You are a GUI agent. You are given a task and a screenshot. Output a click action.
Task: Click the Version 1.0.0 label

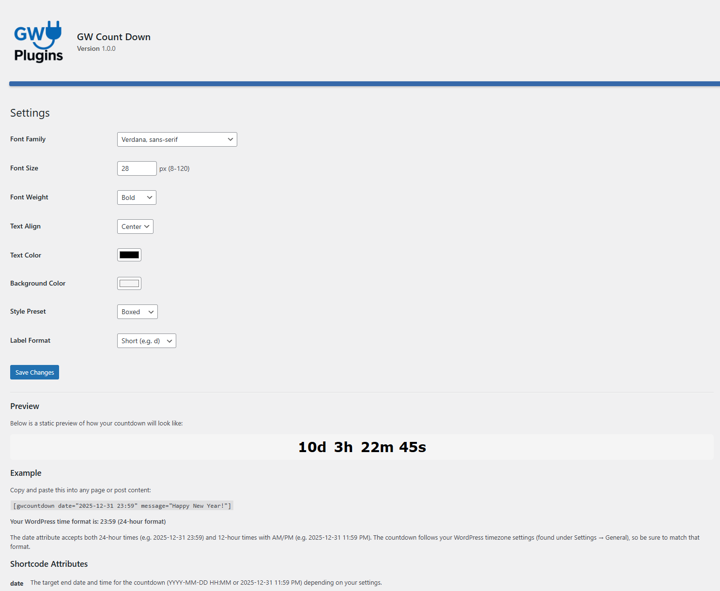(96, 48)
